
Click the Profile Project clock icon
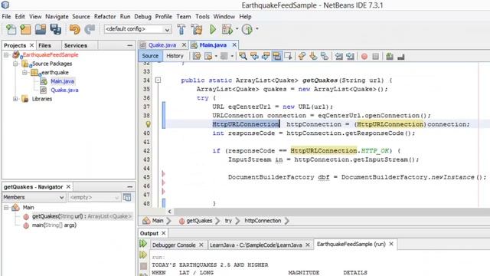click(x=247, y=29)
